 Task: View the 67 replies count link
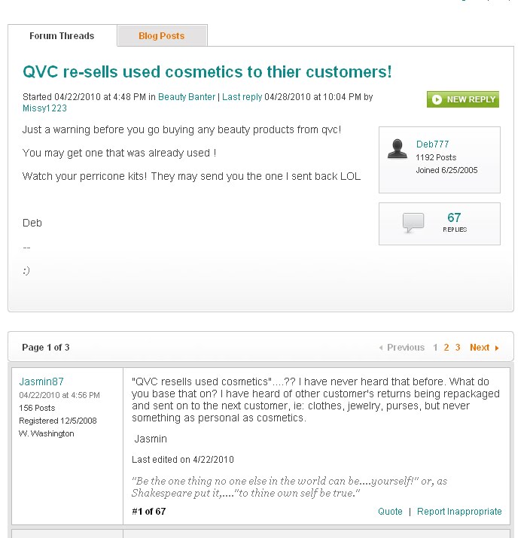coord(454,218)
